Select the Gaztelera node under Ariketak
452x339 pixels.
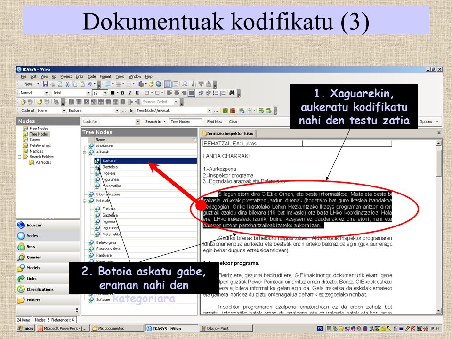[x=110, y=167]
